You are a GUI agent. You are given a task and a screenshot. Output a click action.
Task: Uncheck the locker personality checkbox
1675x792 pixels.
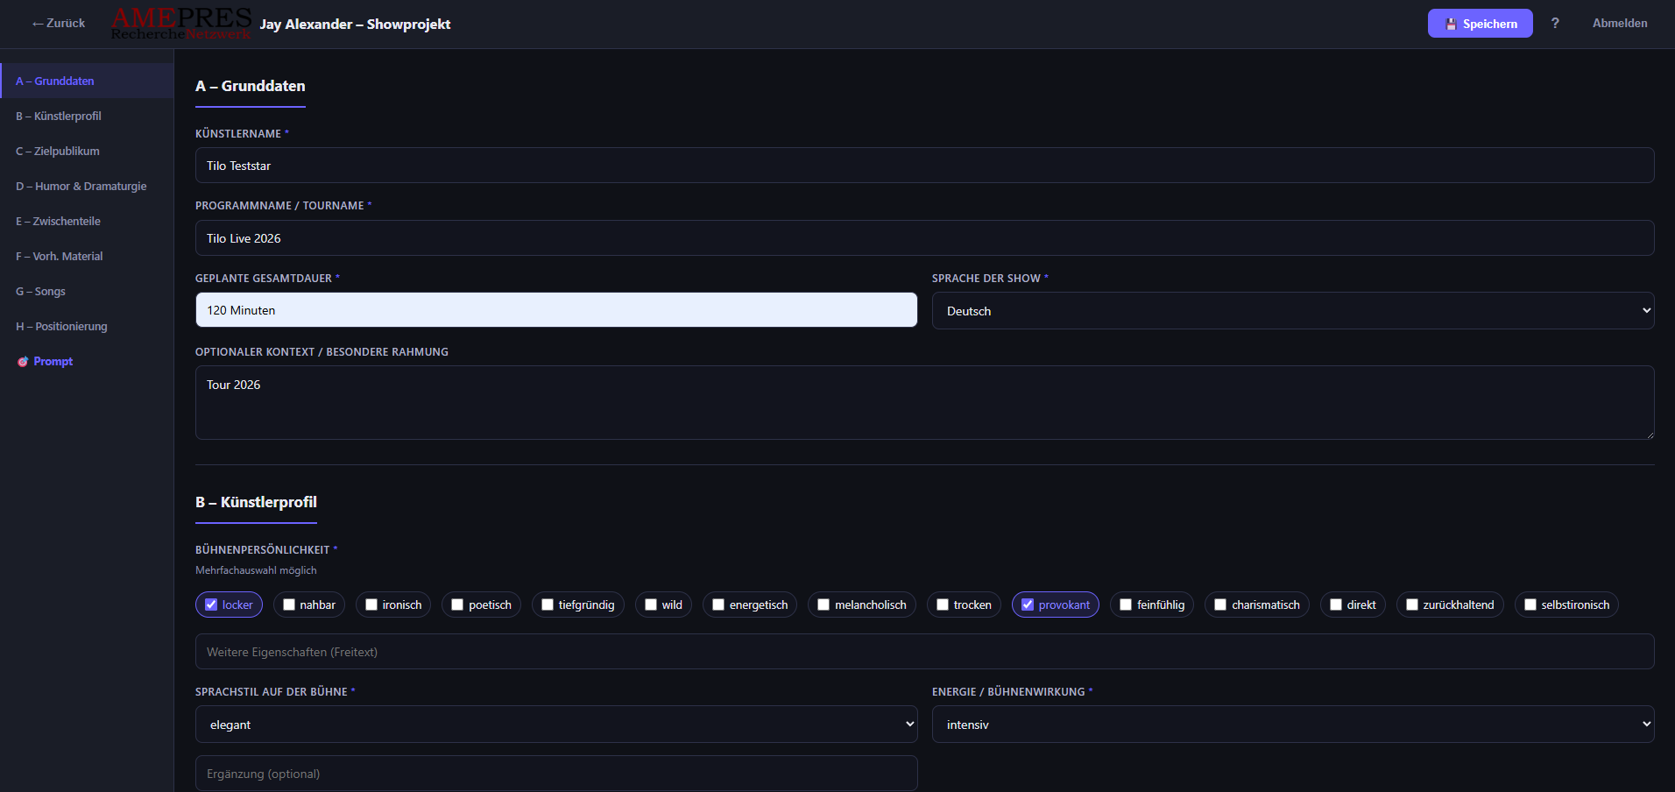click(x=210, y=604)
